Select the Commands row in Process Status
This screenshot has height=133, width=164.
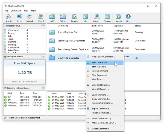point(25,30)
